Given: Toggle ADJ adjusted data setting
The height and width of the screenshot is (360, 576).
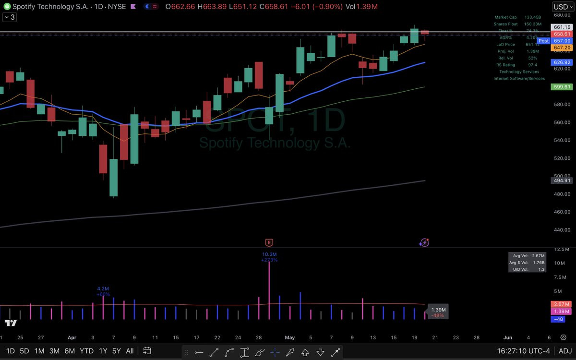Looking at the screenshot, I should click(565, 351).
